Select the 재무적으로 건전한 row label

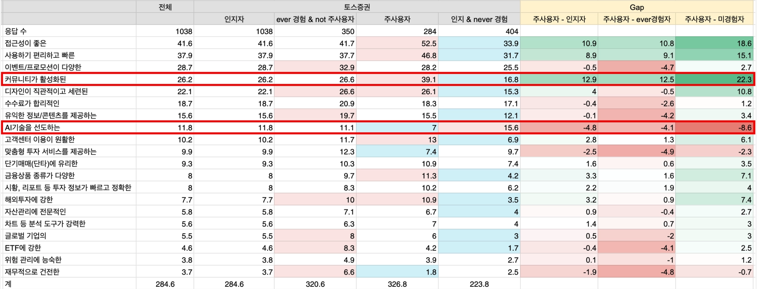click(32, 272)
